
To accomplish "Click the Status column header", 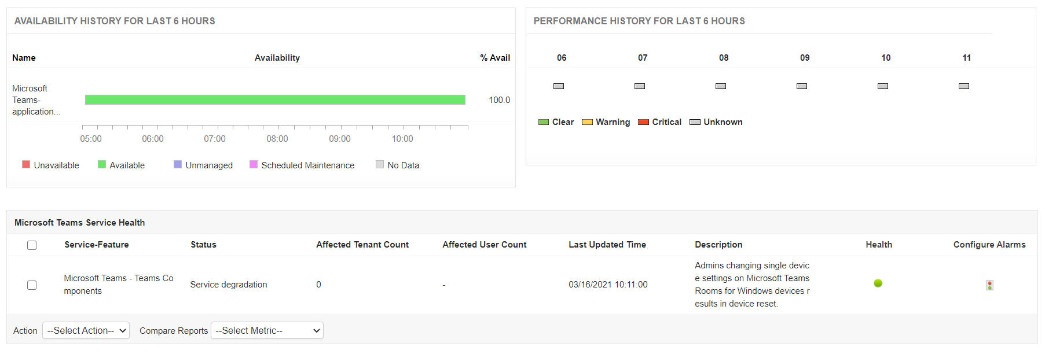I will pos(203,244).
